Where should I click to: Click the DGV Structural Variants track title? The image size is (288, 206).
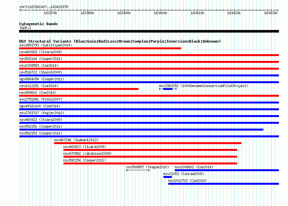click(120, 41)
